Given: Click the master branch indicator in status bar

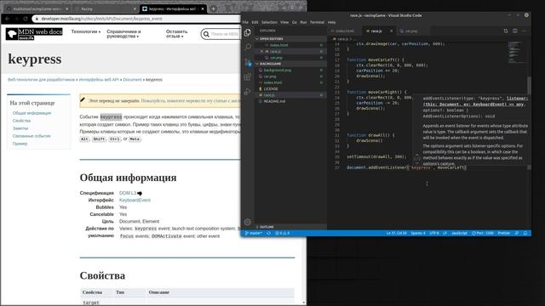Looking at the screenshot, I should pos(254,233).
